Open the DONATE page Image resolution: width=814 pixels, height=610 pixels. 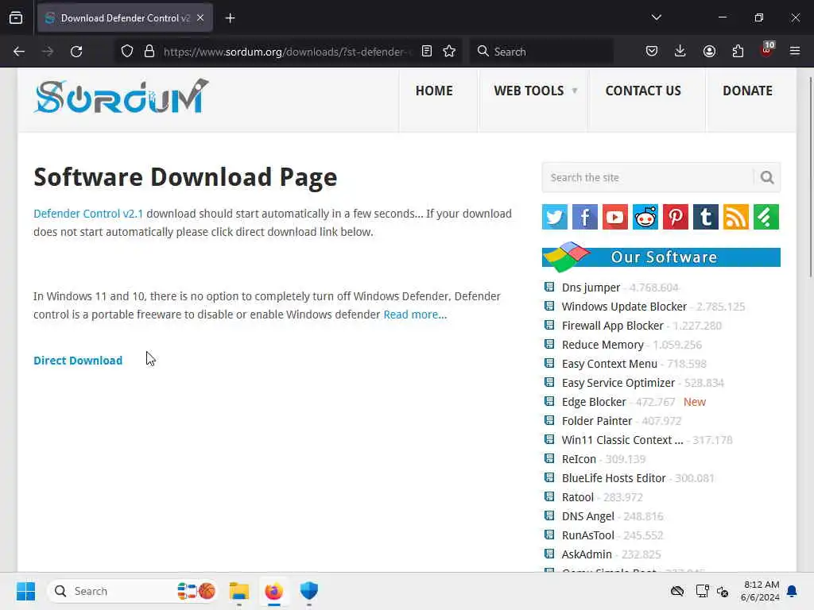click(x=747, y=91)
